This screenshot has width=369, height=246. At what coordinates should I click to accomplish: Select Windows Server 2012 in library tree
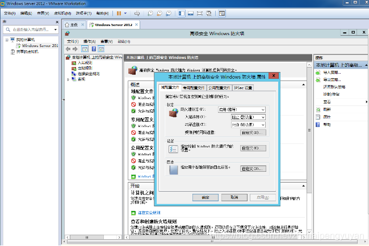[x=37, y=45]
